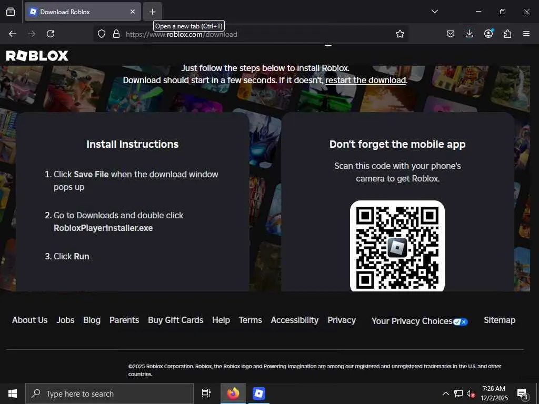Click the Roblox mobile app QR code
This screenshot has width=539, height=404.
click(x=397, y=246)
